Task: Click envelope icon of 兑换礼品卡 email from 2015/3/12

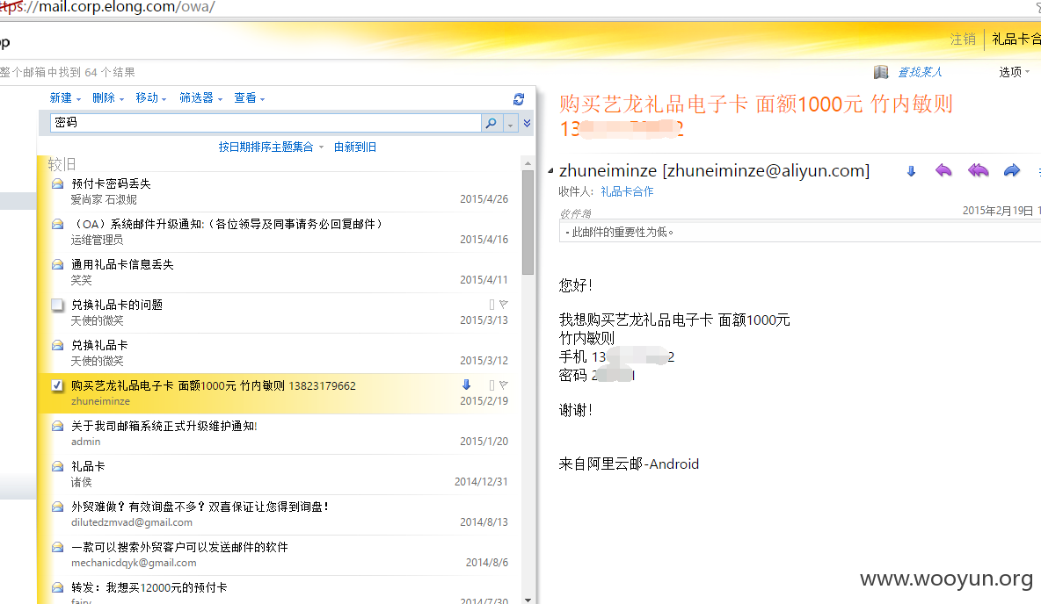Action: (58, 345)
